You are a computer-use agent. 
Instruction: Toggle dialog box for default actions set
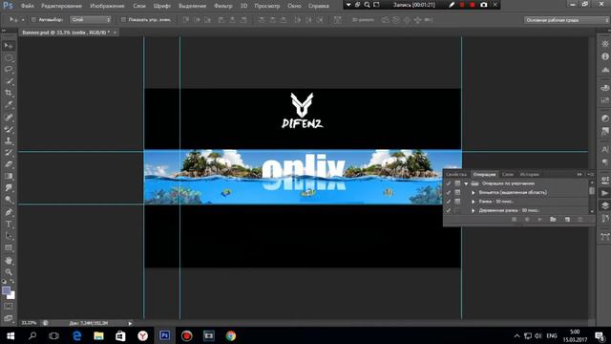457,183
